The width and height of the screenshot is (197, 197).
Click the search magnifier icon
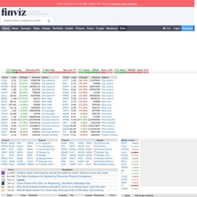click(49, 21)
